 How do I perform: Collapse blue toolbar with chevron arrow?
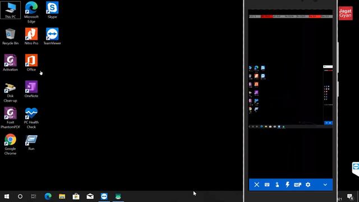[x=325, y=185]
